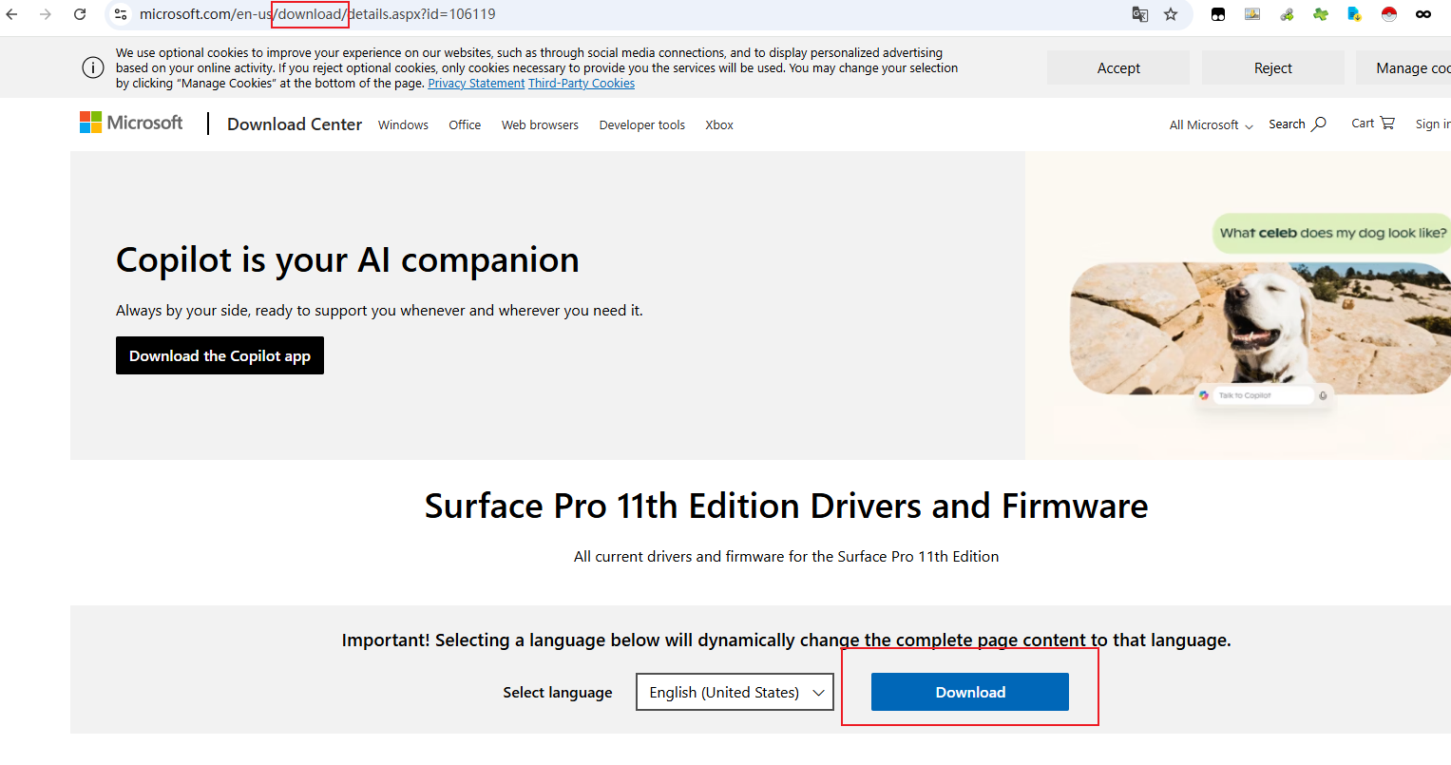The height and width of the screenshot is (765, 1451).
Task: Click the translate page icon
Action: (1140, 14)
